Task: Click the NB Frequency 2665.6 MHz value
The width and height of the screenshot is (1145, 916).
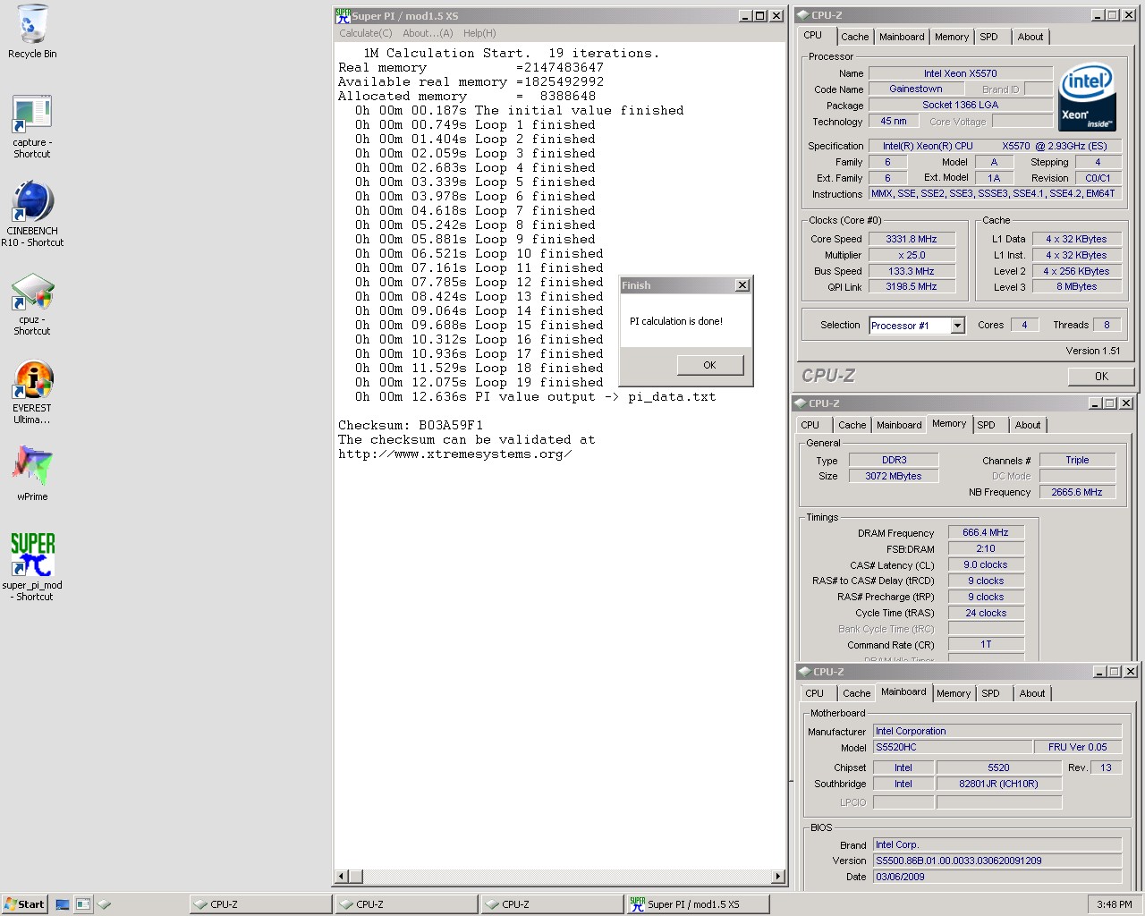Action: click(1077, 492)
